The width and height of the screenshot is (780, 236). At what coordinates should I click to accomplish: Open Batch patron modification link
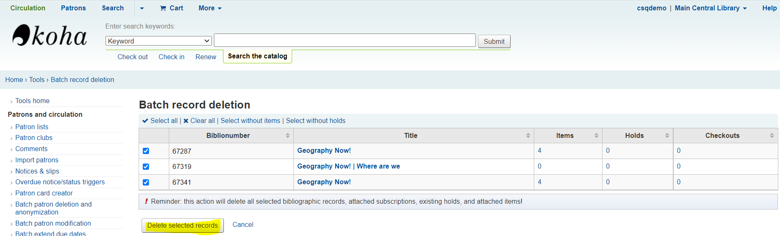coord(53,223)
